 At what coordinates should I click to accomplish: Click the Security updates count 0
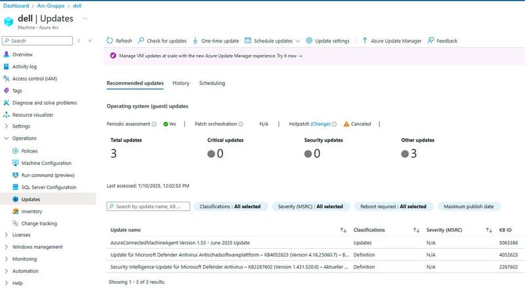[x=317, y=154]
